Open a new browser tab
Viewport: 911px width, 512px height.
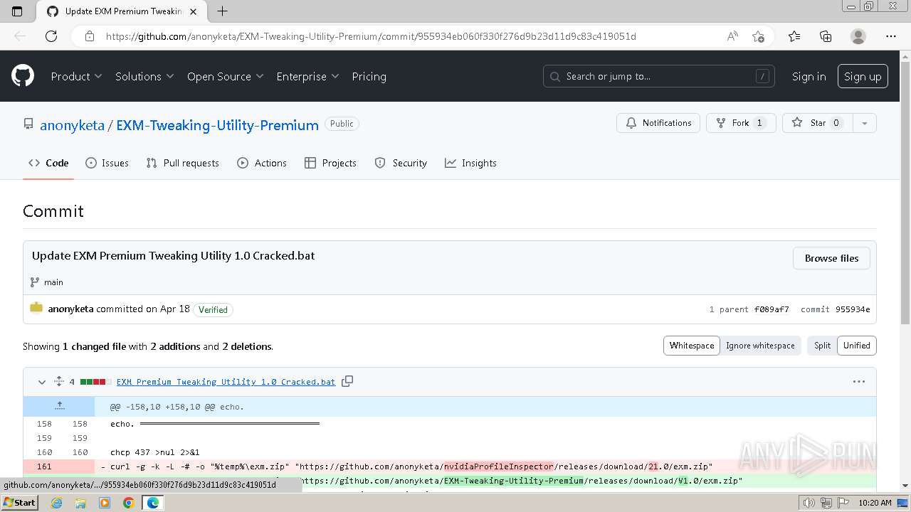pos(222,11)
